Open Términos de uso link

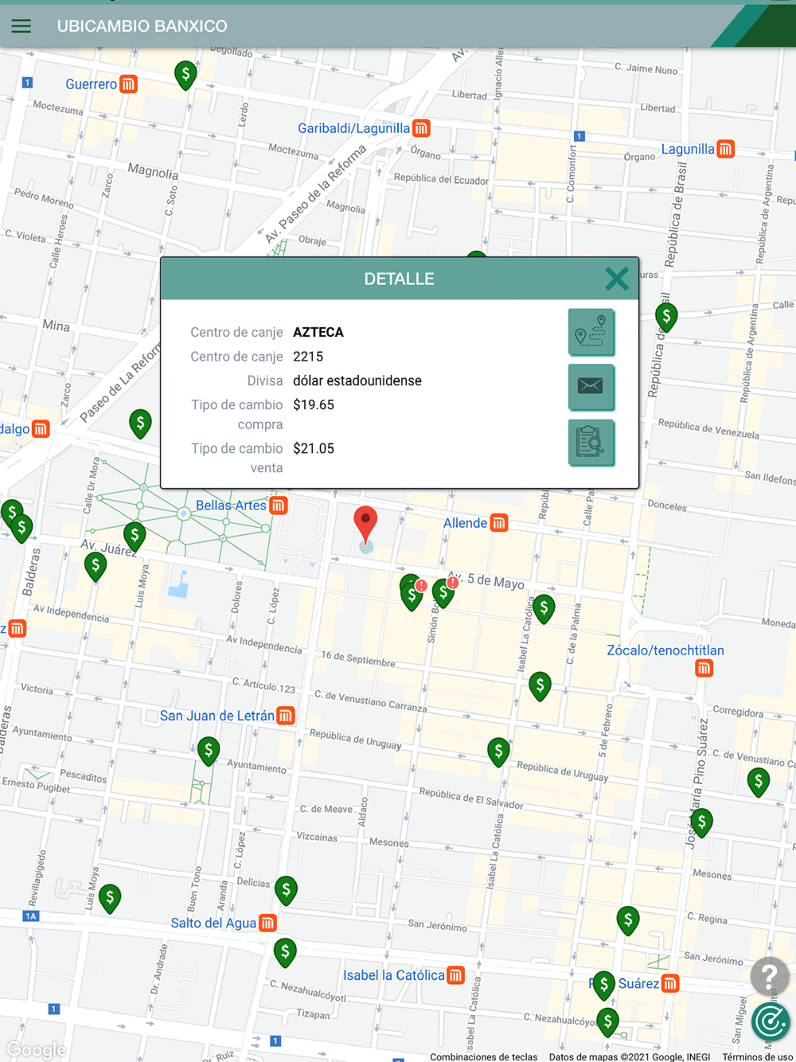click(x=757, y=1056)
